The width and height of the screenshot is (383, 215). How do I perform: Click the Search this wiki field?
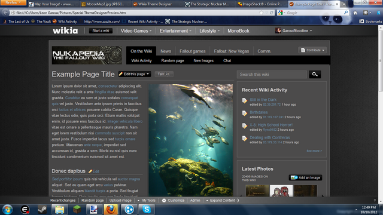272,74
